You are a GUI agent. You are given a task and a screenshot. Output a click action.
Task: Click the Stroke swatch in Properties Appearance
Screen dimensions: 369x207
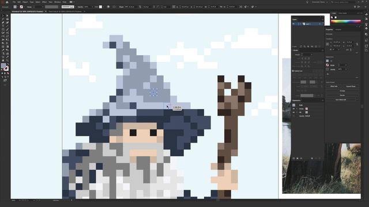click(x=327, y=65)
